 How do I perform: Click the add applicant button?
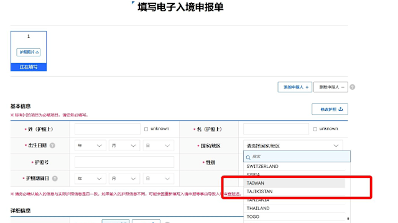(x=295, y=87)
